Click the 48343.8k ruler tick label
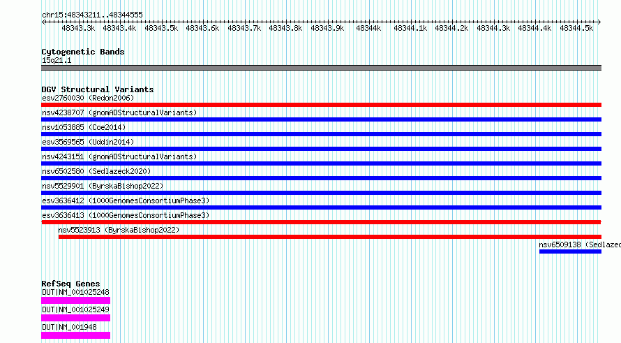The image size is (621, 343). pos(285,29)
